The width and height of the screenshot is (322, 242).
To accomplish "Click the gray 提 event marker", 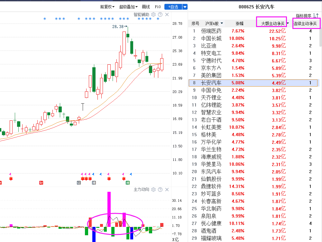I will coord(94,183).
